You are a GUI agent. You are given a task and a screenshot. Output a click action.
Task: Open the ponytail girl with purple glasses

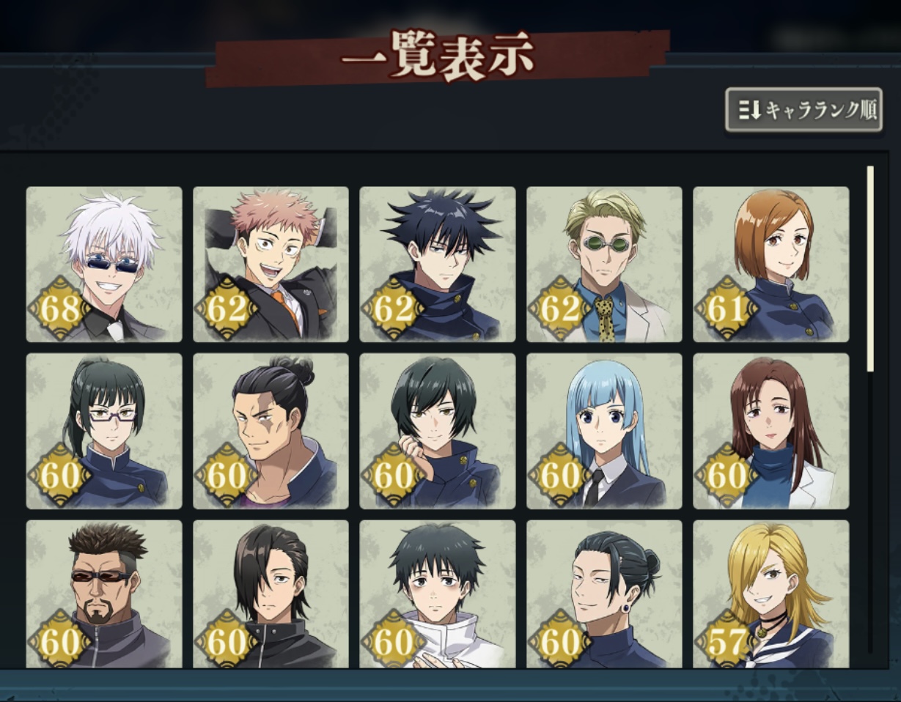(104, 431)
